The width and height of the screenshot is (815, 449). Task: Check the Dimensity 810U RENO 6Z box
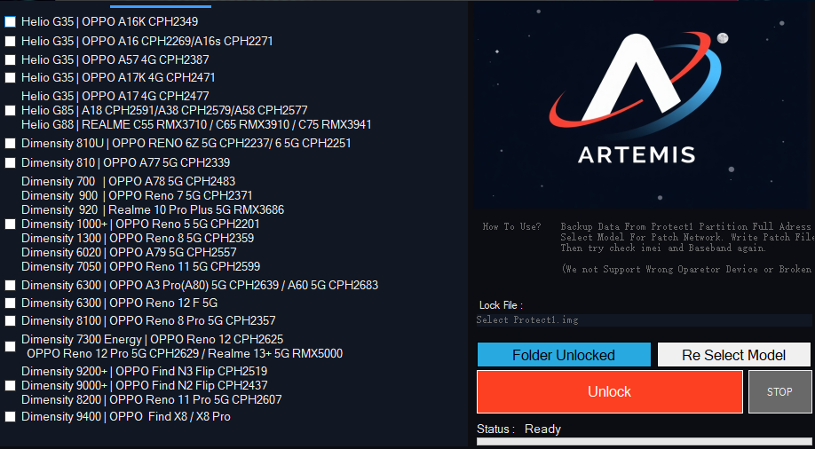click(x=10, y=143)
